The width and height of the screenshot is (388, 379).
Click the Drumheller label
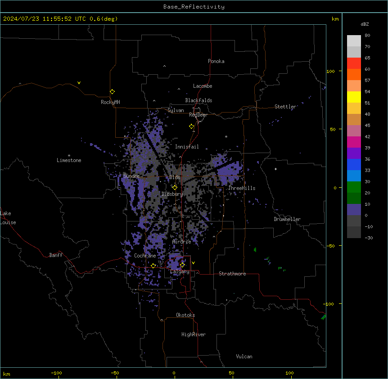(287, 219)
